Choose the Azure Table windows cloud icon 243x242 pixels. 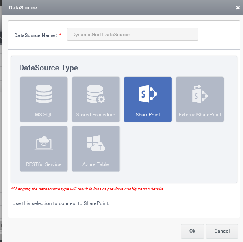pos(96,143)
